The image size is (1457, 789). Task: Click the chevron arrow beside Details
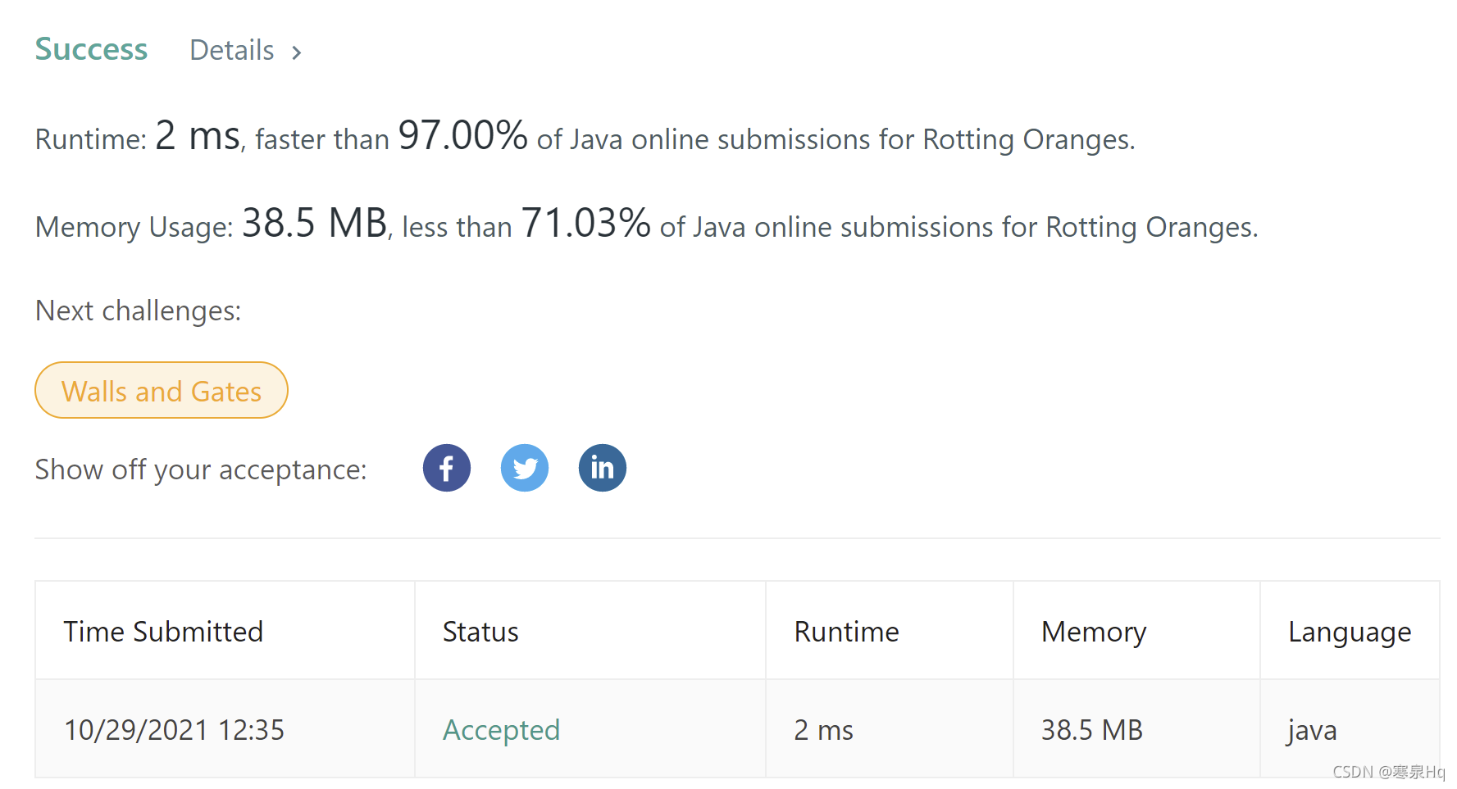(x=297, y=52)
